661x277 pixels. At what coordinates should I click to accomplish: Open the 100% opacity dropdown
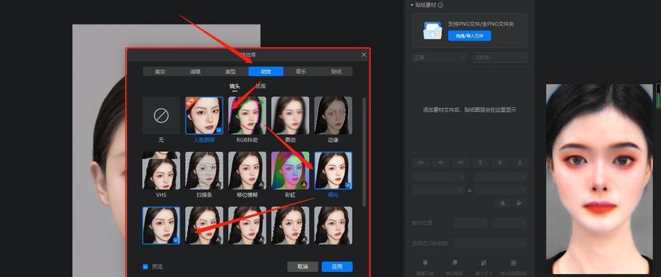(x=499, y=57)
